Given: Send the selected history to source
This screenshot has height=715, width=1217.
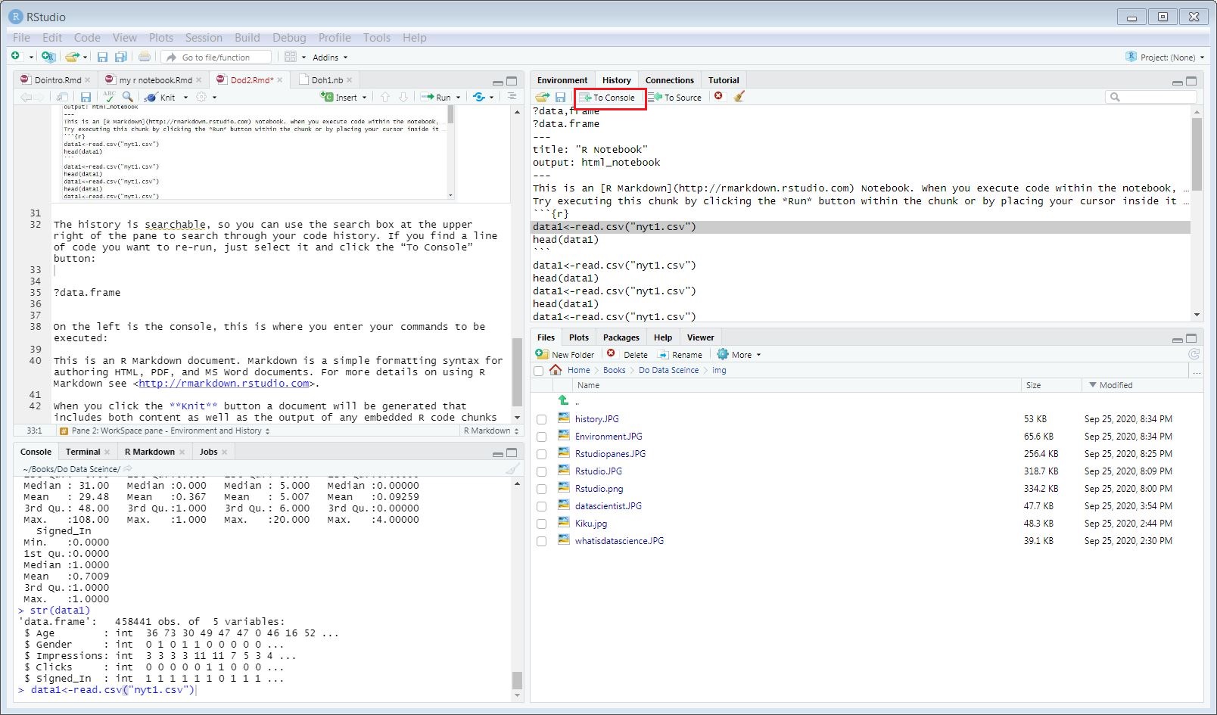Looking at the screenshot, I should pyautogui.click(x=675, y=98).
